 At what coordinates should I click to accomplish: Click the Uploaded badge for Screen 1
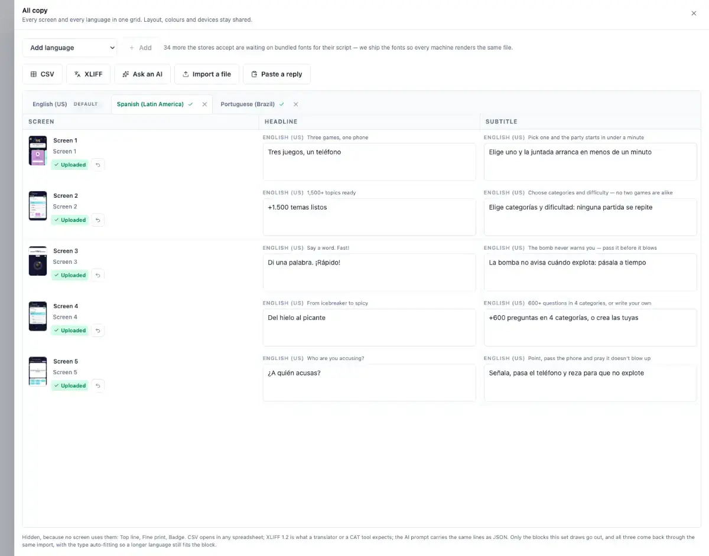[70, 165]
